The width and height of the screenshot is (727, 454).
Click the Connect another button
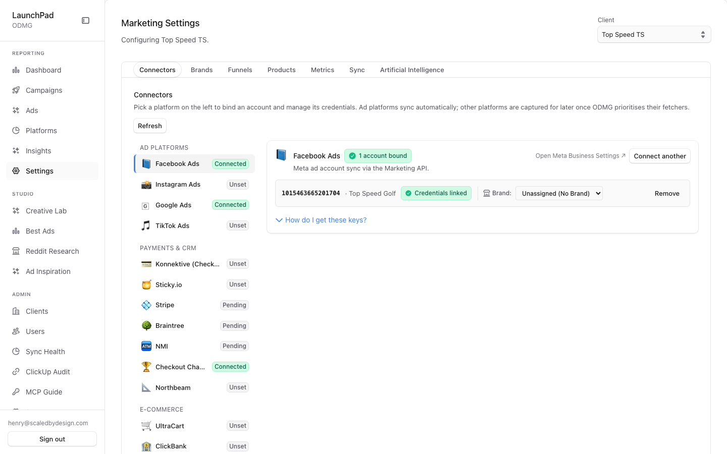[660, 156]
